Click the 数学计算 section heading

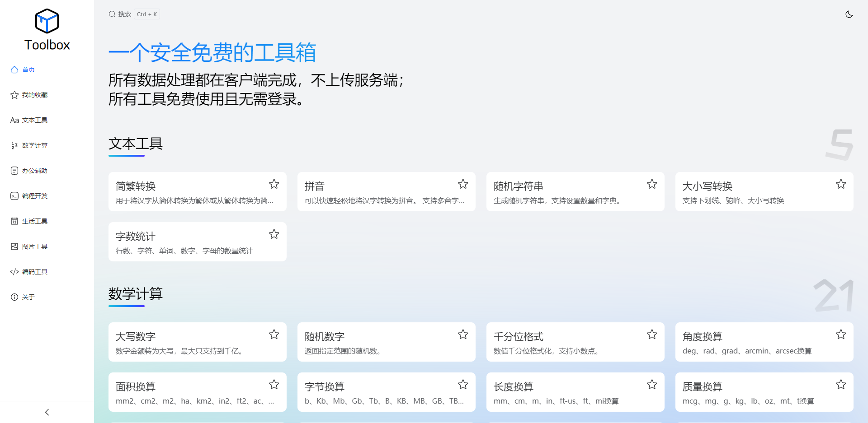coord(136,294)
